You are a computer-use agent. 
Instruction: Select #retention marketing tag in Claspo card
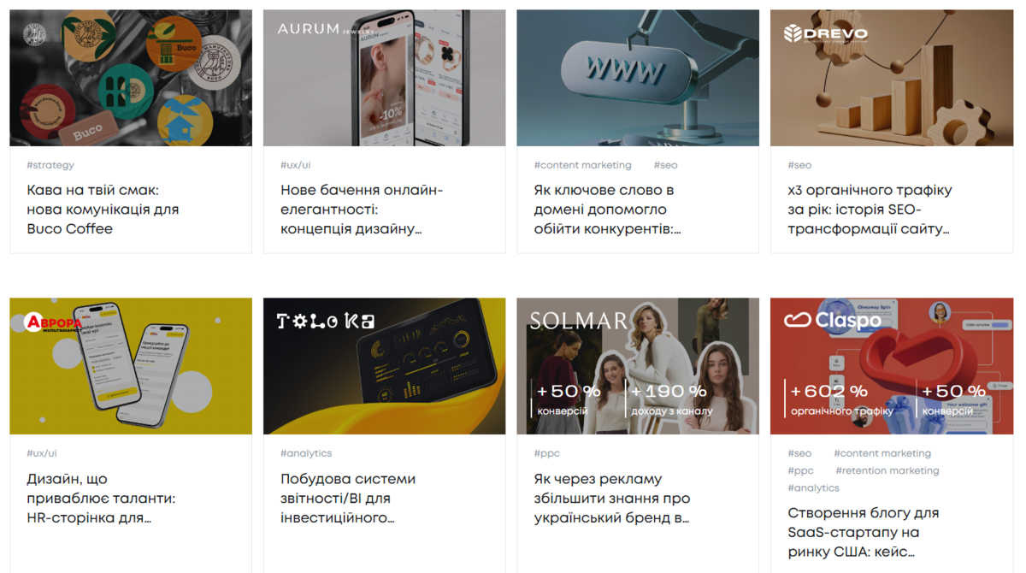click(x=887, y=470)
